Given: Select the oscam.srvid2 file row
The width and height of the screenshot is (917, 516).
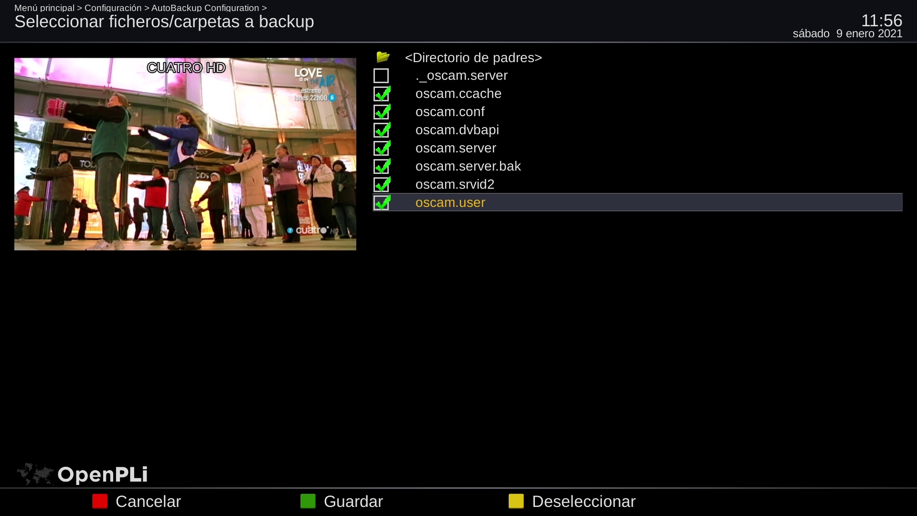Looking at the screenshot, I should tap(454, 184).
